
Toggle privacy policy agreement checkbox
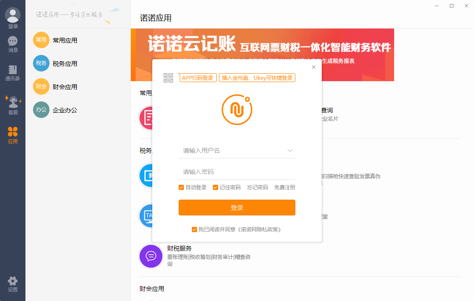click(x=194, y=229)
